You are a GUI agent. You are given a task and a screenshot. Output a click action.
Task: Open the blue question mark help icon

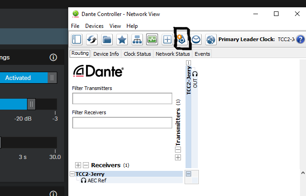coord(300,39)
